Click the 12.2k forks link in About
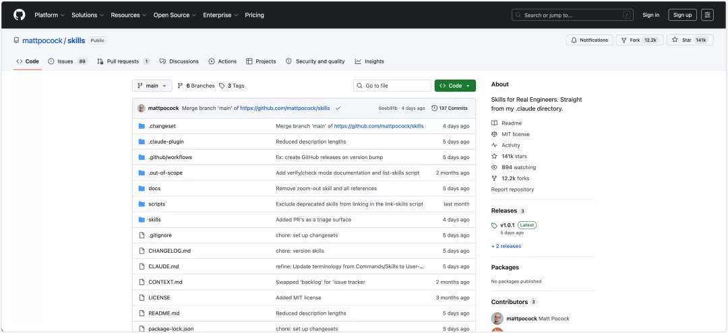Screen dimensions: 728x333 [516, 179]
